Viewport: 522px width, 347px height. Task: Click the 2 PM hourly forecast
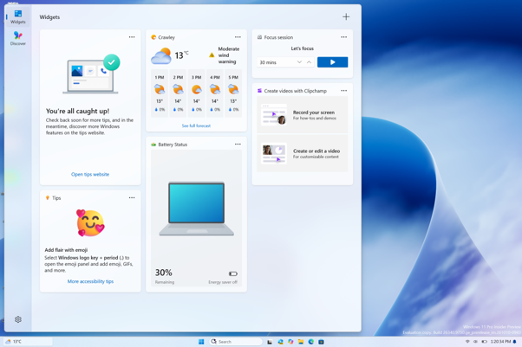click(178, 93)
